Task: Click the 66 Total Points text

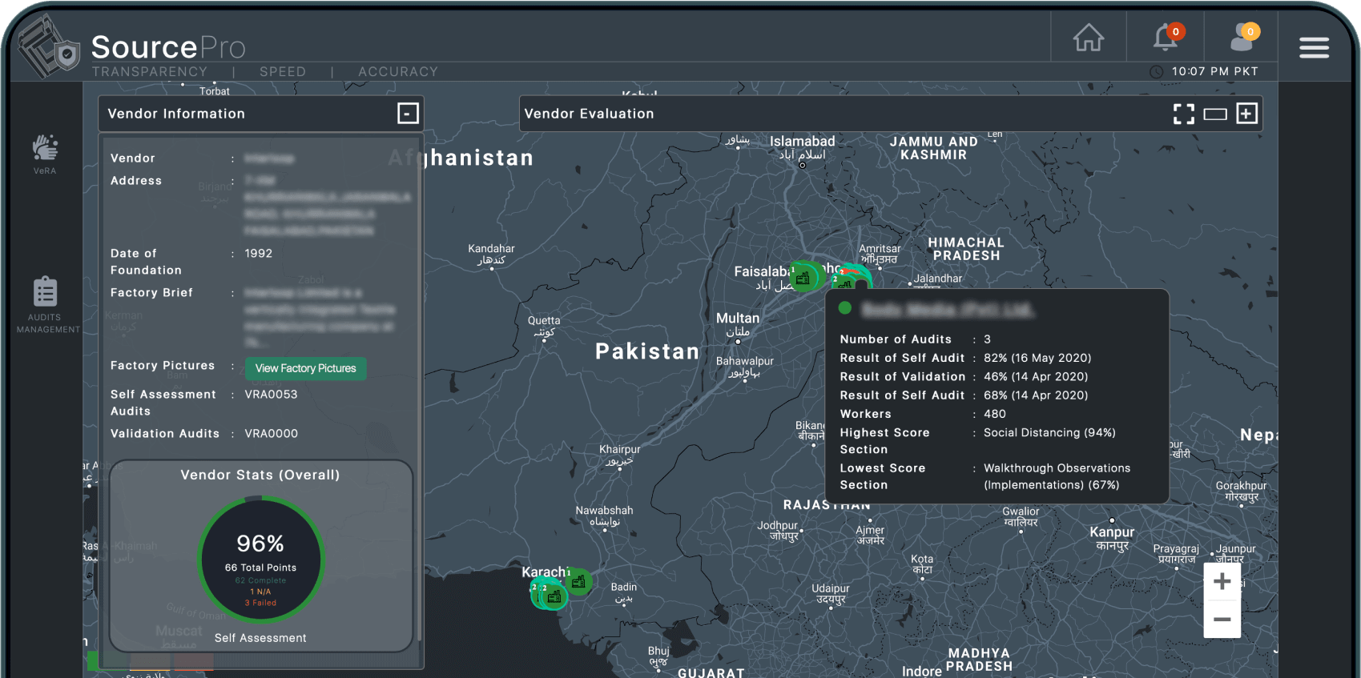Action: point(260,568)
